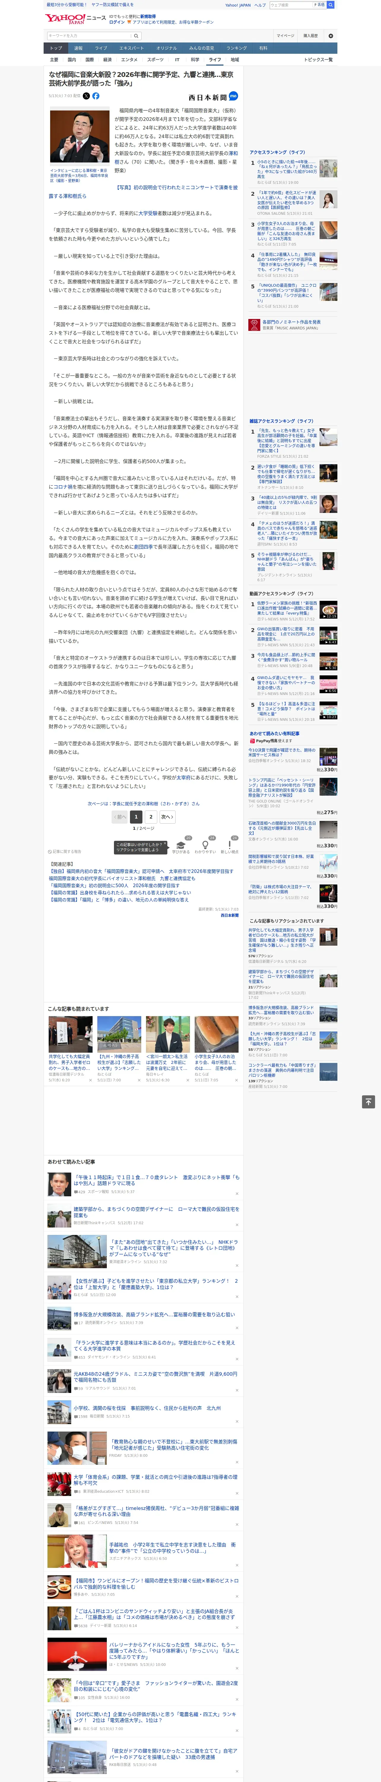381x1782 pixels.
Task: Open article 元AKB48の24歳グラドル
Action: point(155,1377)
